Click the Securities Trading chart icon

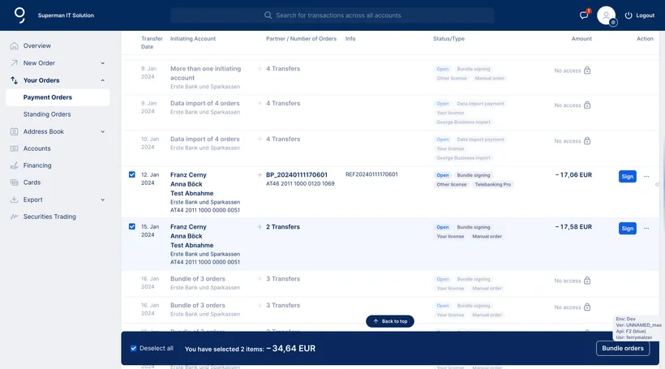click(15, 217)
